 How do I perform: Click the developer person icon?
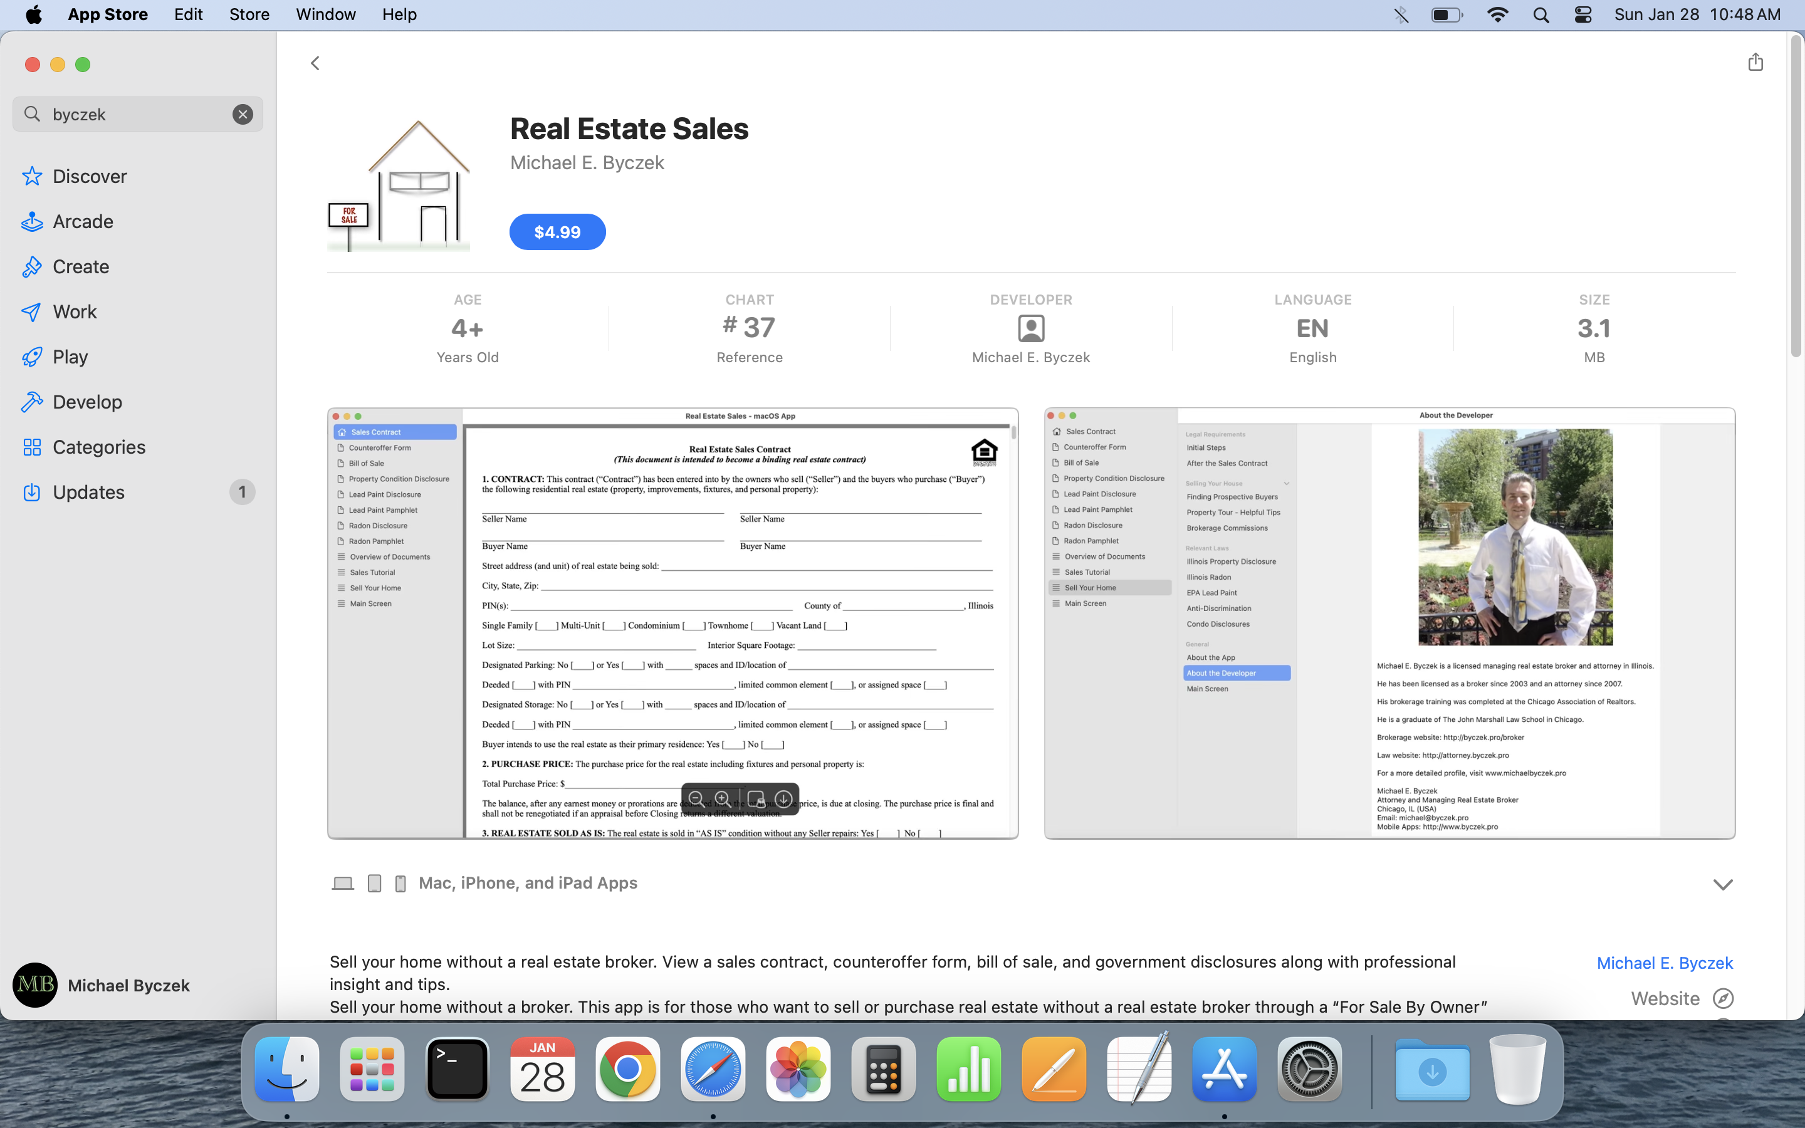1031,328
